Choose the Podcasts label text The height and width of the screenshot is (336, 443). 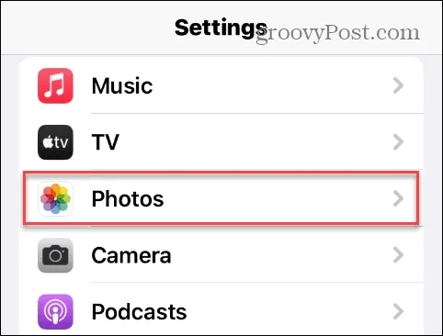point(140,312)
